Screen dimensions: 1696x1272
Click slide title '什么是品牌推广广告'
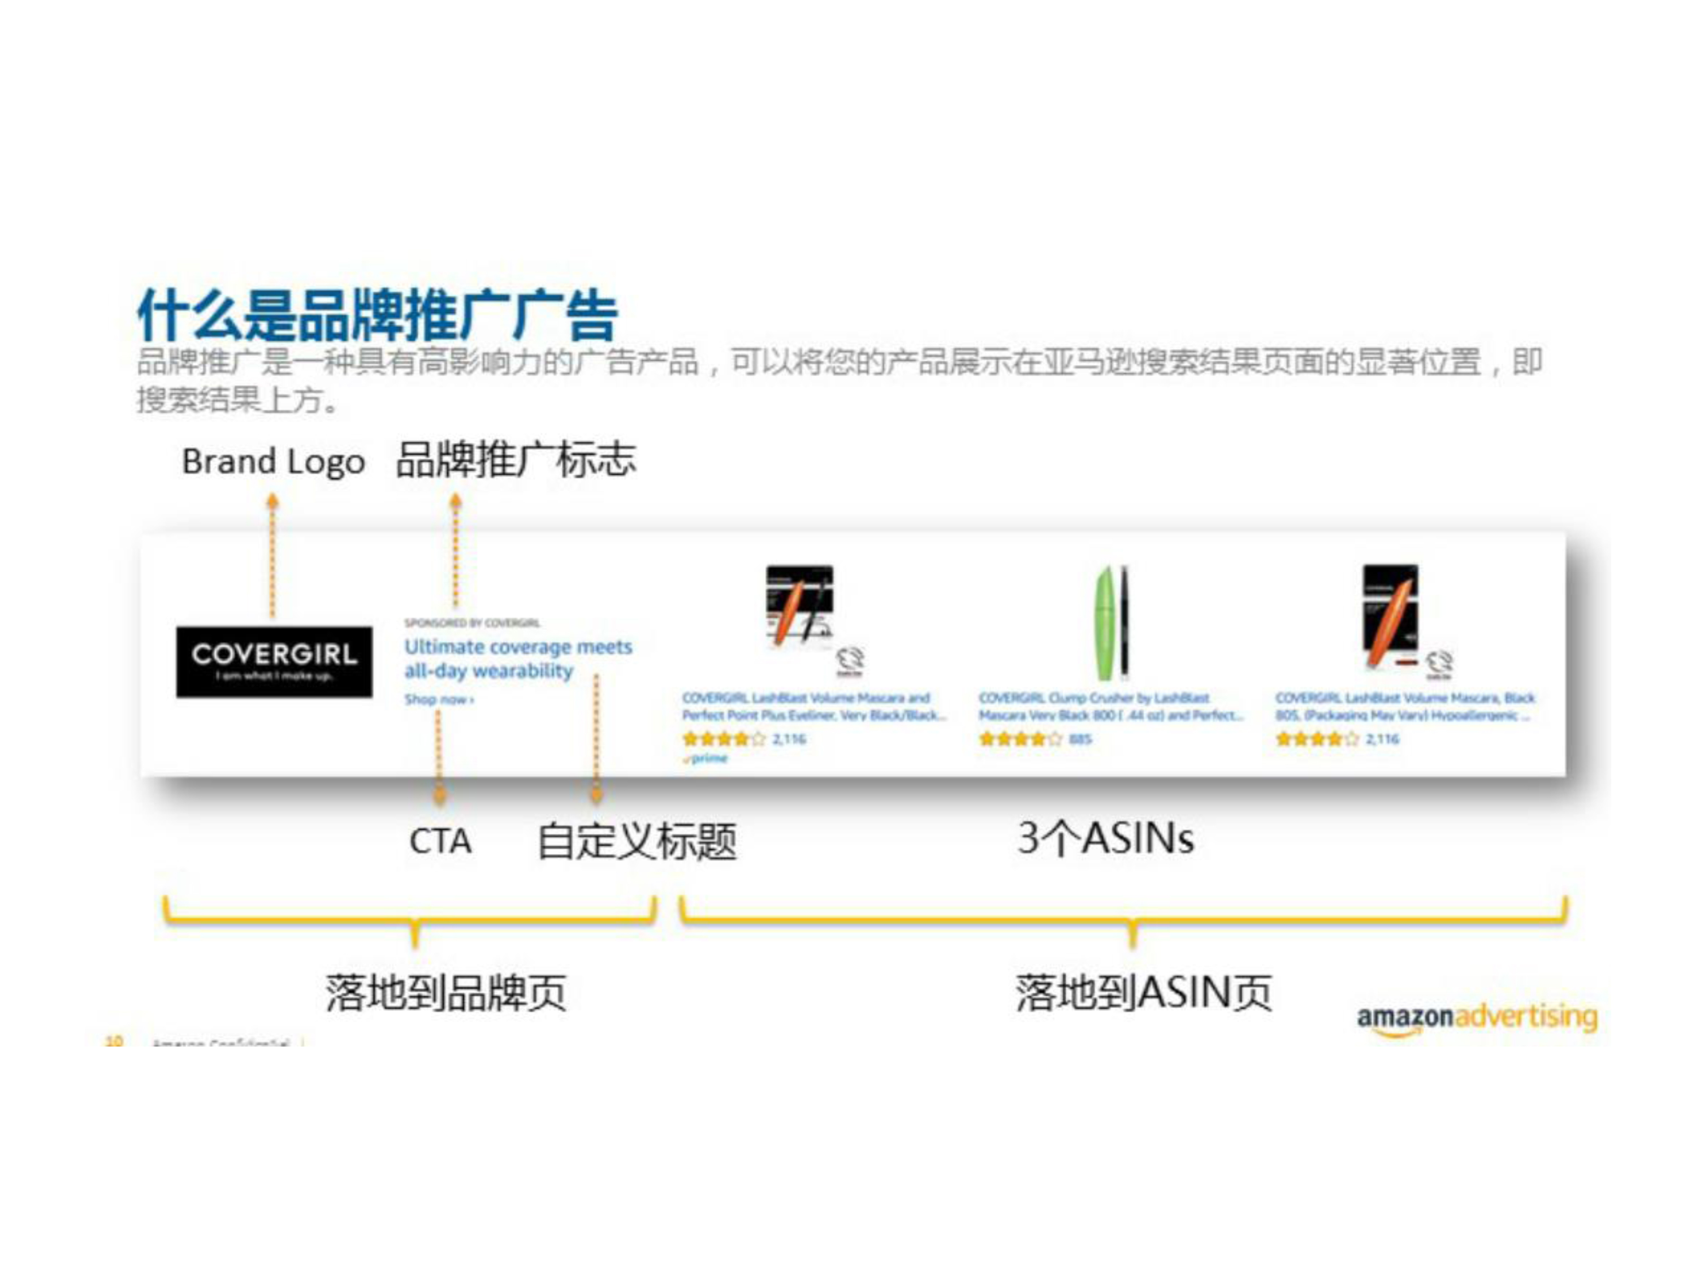[x=377, y=315]
